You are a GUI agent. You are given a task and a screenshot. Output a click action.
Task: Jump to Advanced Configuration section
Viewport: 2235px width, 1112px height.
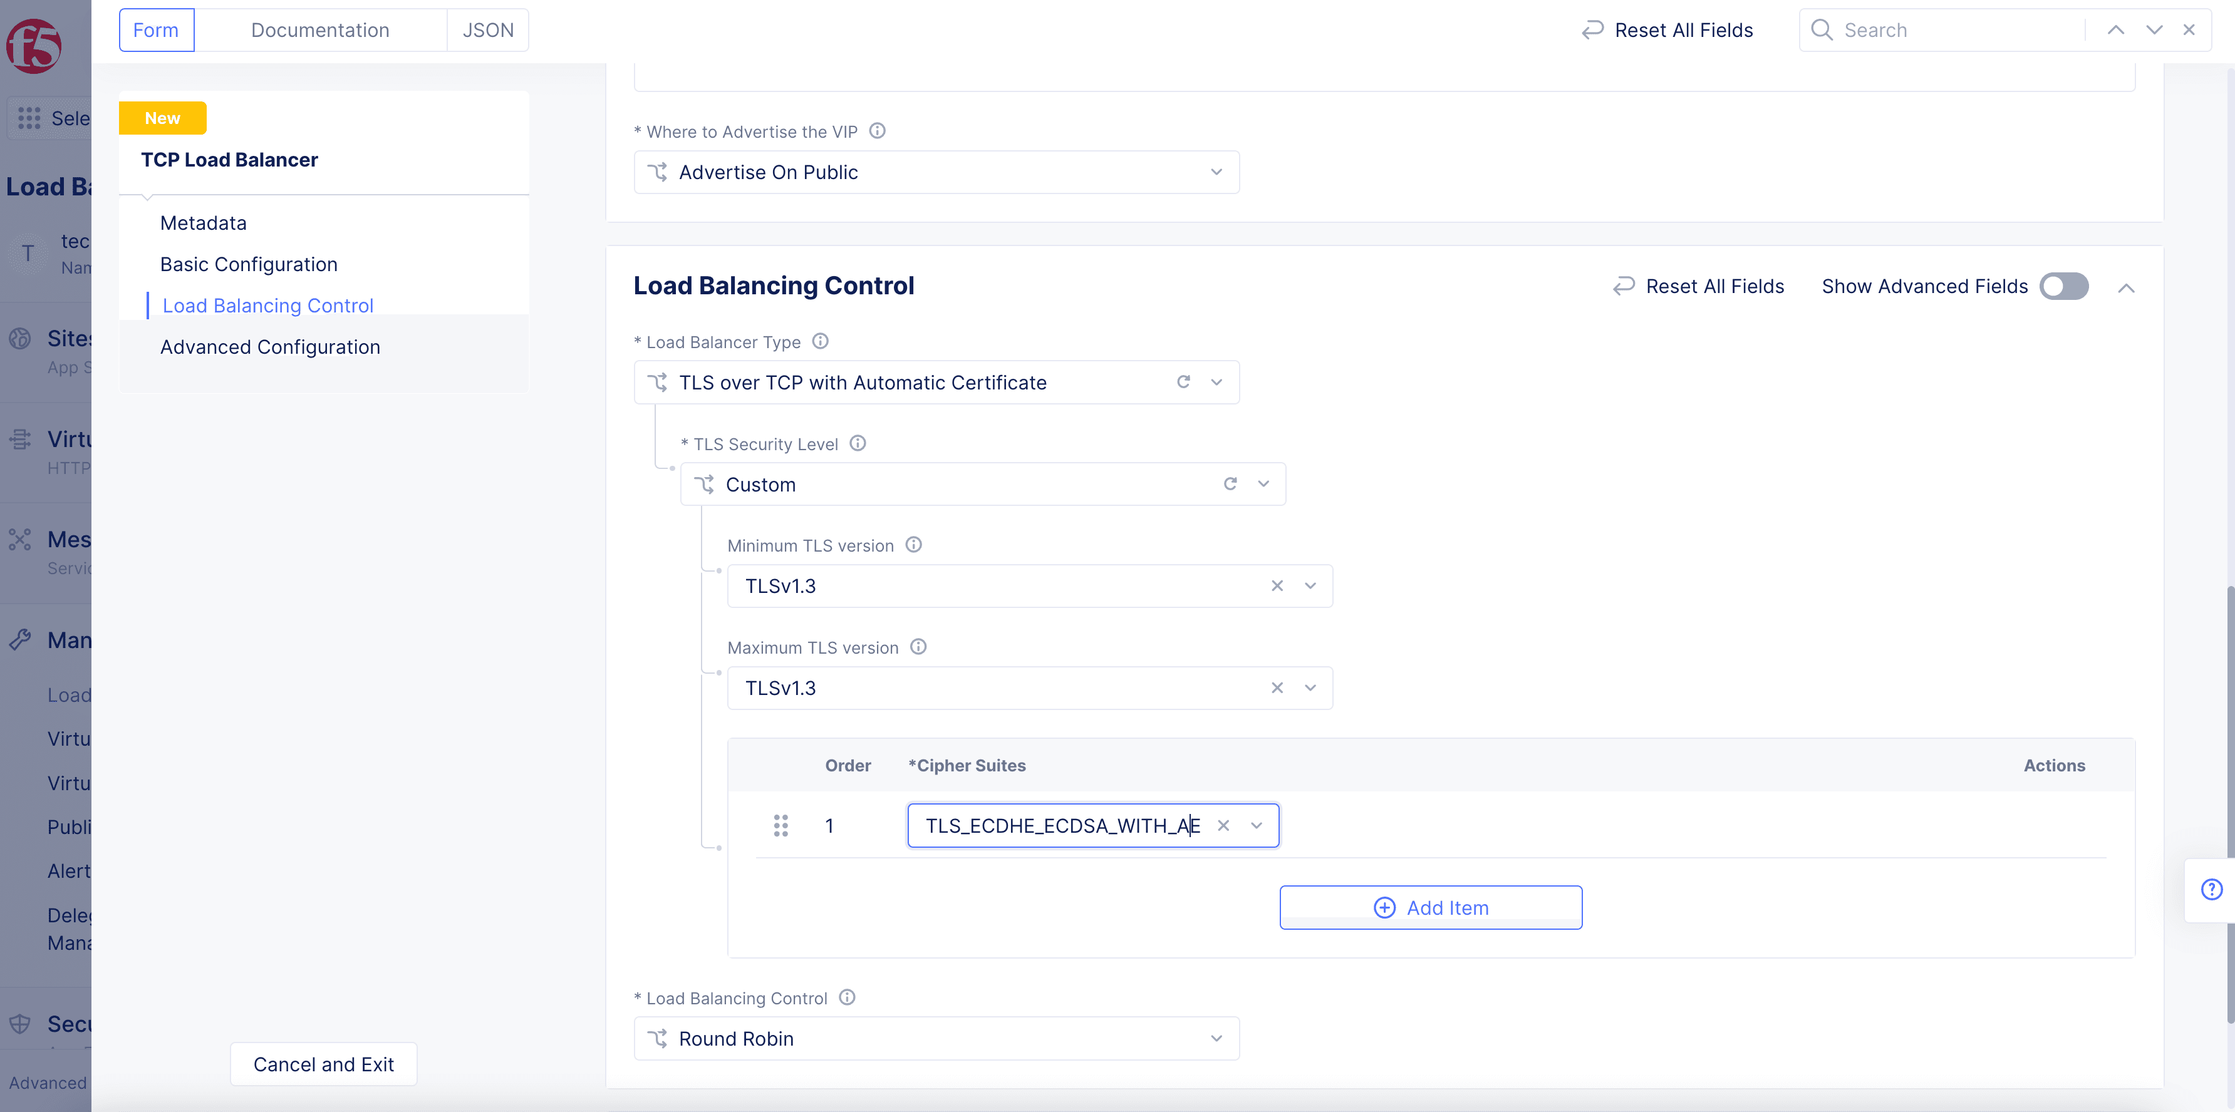click(270, 347)
